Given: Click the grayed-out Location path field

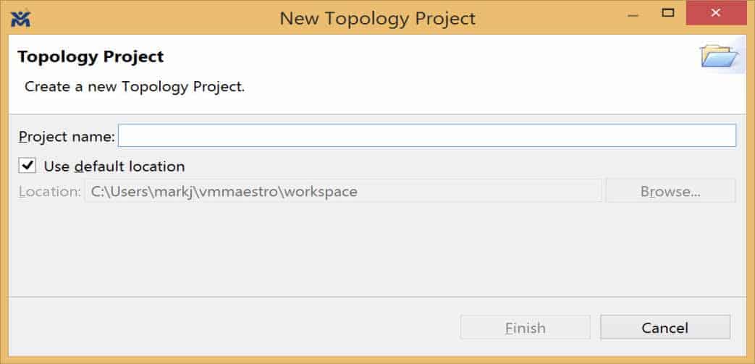Looking at the screenshot, I should [343, 191].
